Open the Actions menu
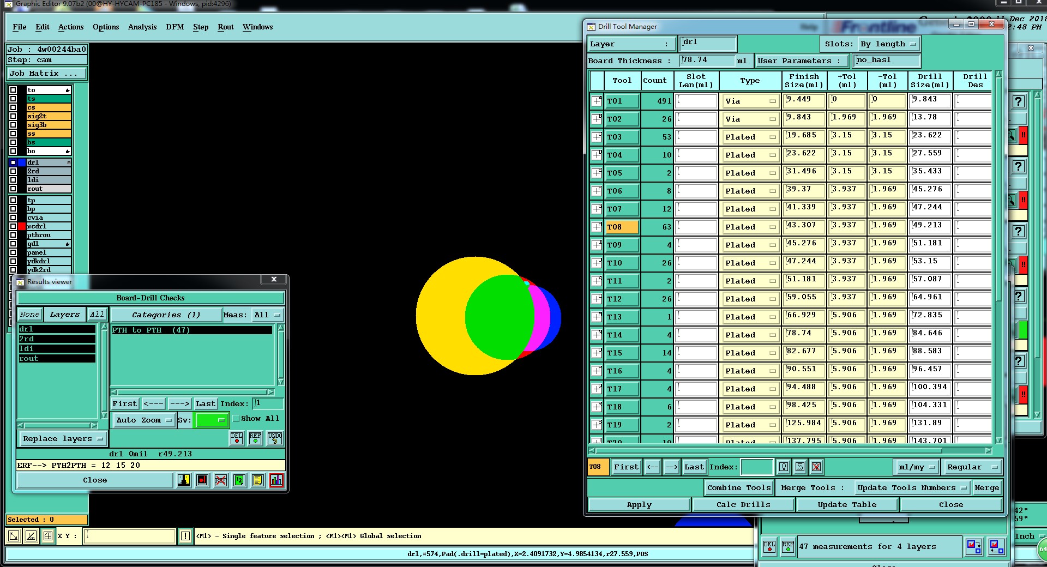The height and width of the screenshot is (567, 1047). coord(71,27)
